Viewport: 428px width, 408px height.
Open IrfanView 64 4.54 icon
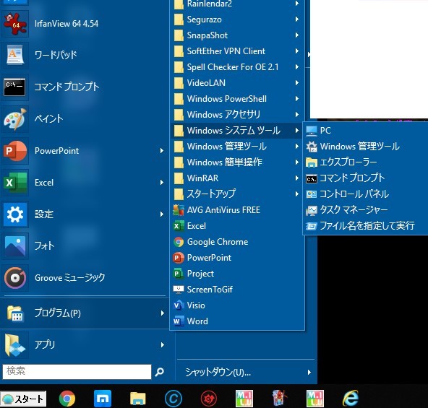pyautogui.click(x=14, y=24)
